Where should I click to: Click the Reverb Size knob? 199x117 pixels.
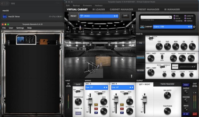pyautogui.click(x=164, y=75)
